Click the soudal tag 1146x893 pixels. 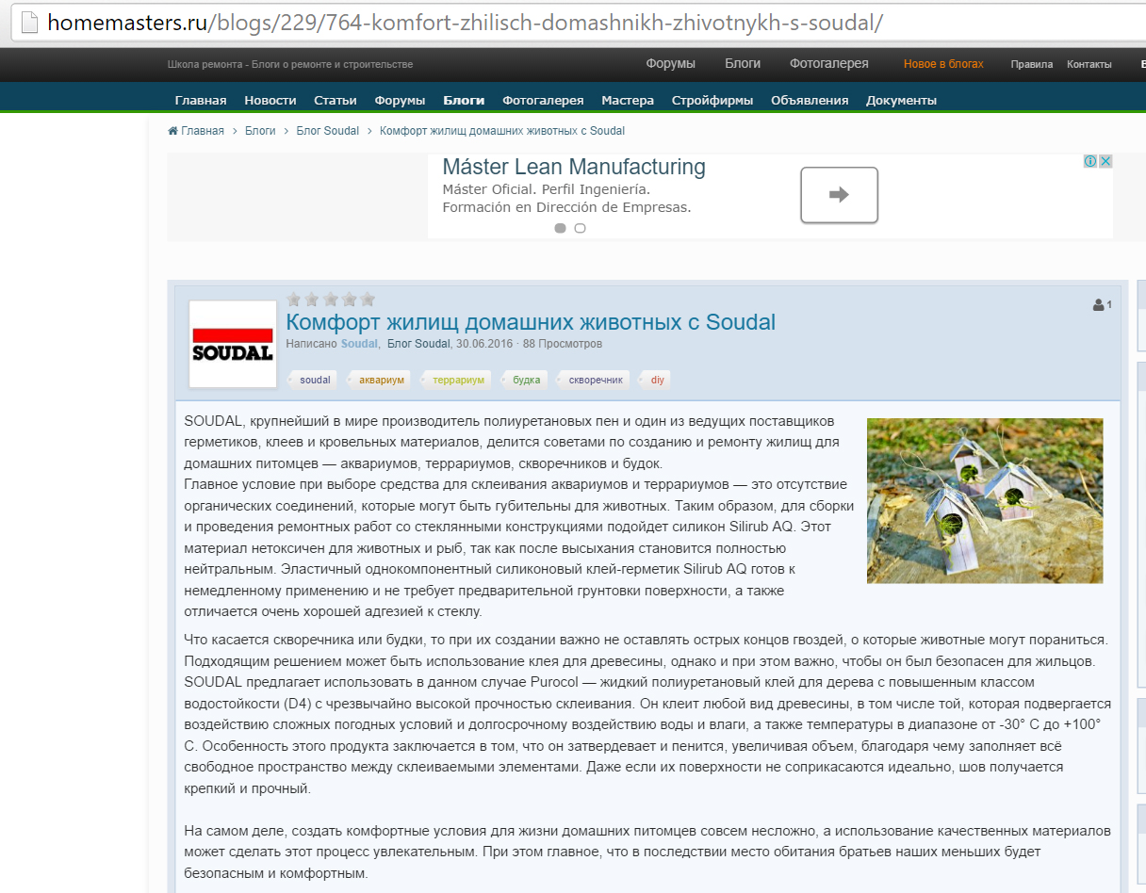(x=315, y=380)
